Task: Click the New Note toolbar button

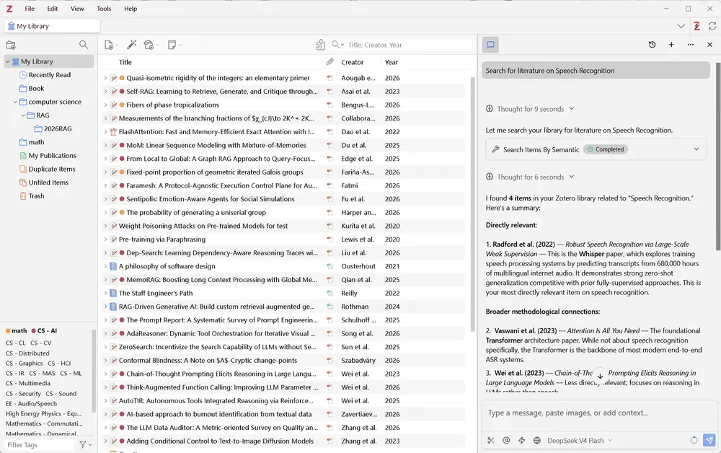Action: [x=174, y=45]
